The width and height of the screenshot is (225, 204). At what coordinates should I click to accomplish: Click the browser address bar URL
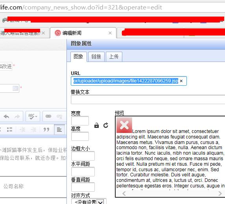(x=81, y=7)
